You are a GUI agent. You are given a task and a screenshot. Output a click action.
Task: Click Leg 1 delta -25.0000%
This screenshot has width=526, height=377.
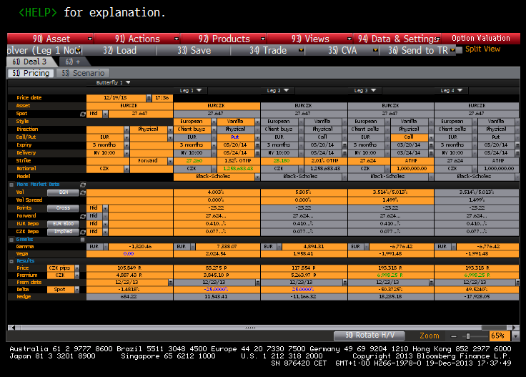click(x=217, y=290)
